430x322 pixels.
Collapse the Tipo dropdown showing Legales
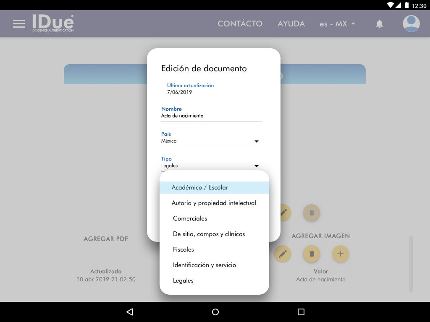[x=211, y=166]
